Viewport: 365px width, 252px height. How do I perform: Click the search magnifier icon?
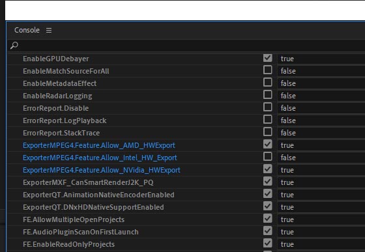[x=14, y=46]
